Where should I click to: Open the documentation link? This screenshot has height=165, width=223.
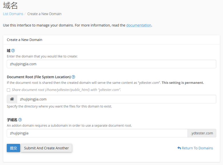point(139,25)
